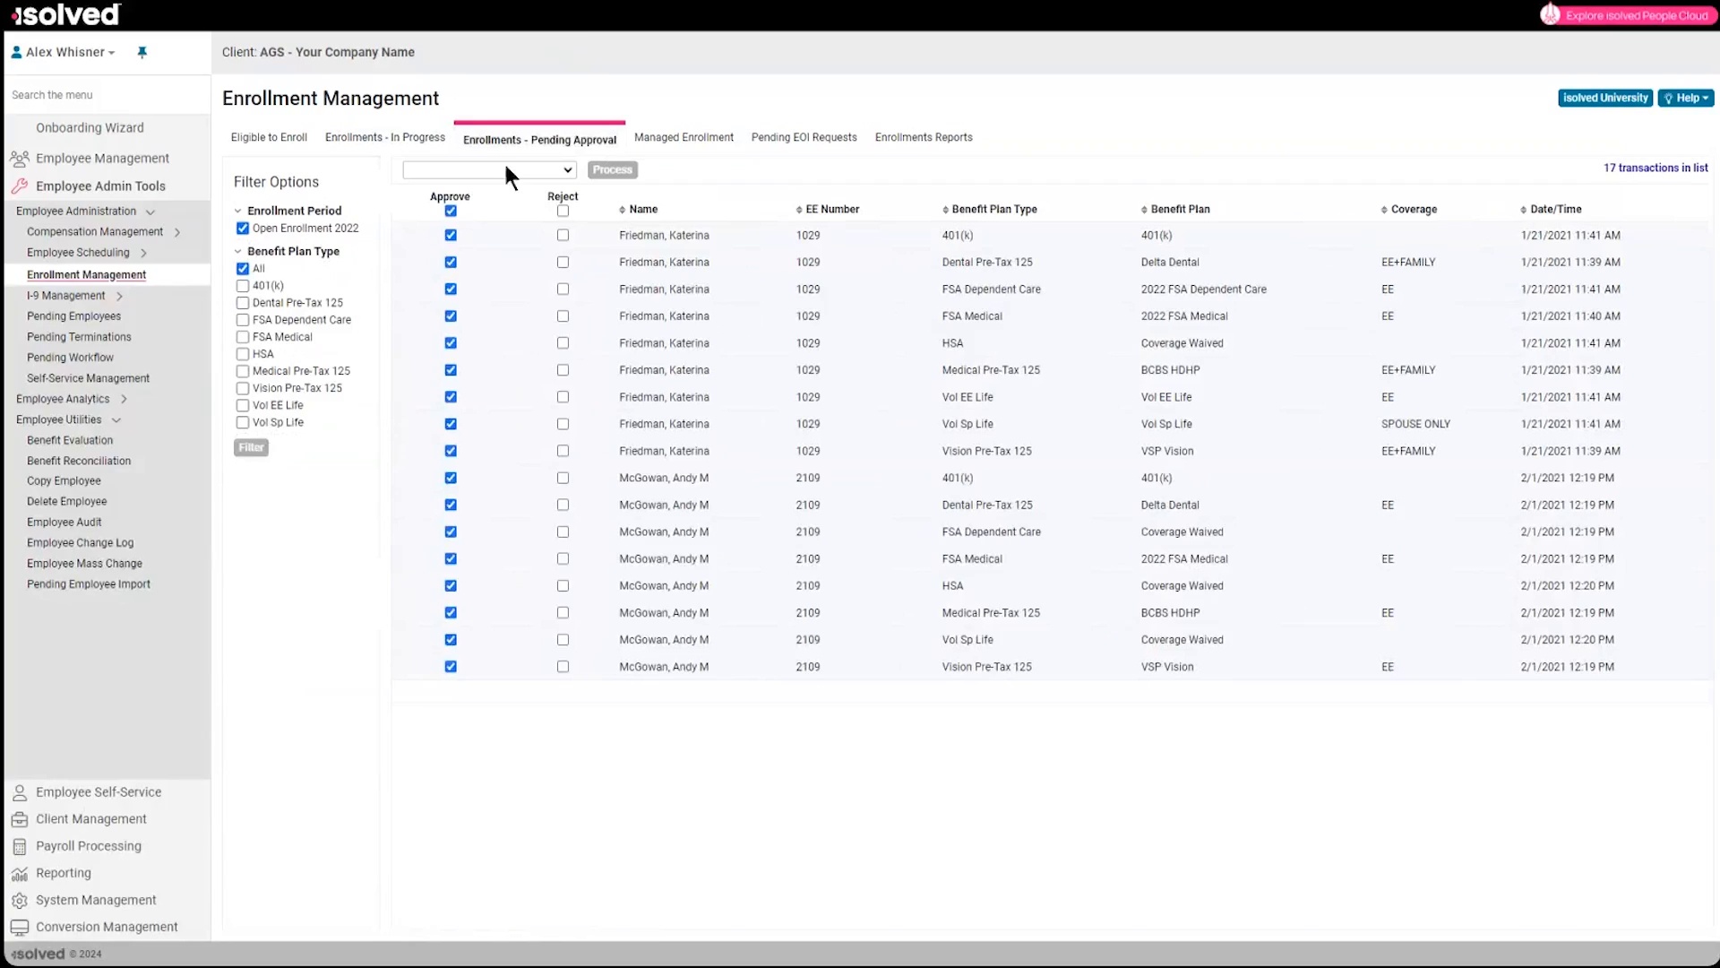
Task: Open the action dropdown next to Process
Action: (489, 170)
